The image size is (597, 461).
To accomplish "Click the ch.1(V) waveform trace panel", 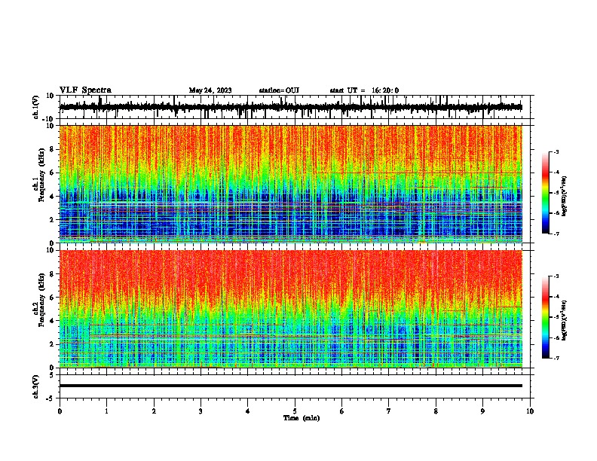I will pos(296,107).
